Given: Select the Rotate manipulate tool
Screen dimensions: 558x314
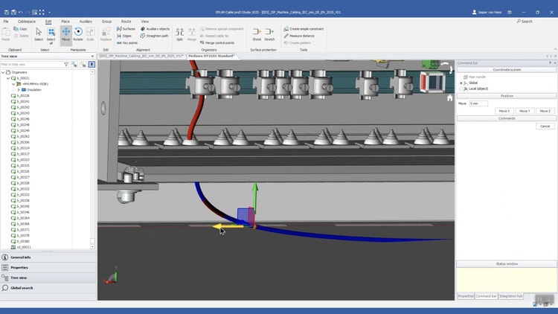Looking at the screenshot, I should coord(78,33).
